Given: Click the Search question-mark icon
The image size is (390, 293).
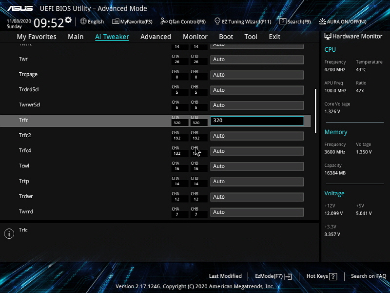Looking at the screenshot, I should (283, 21).
